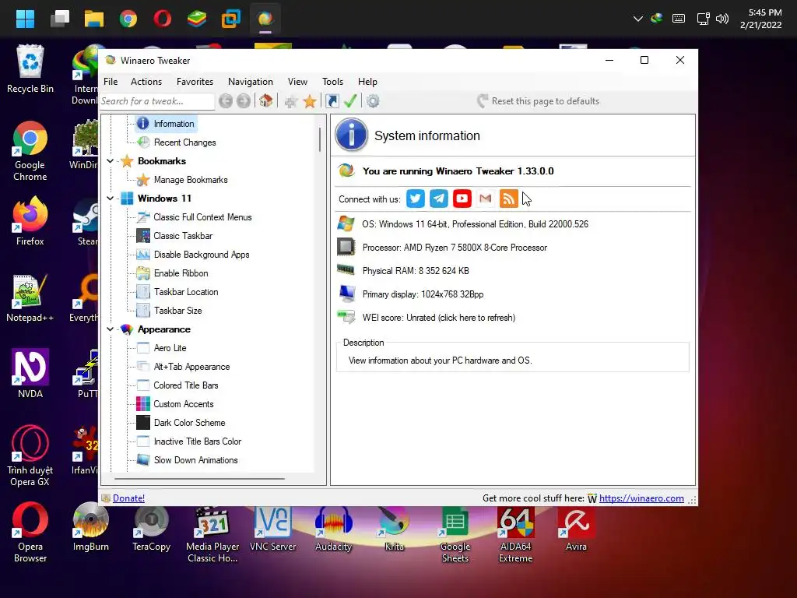Screen dimensions: 797x598
Task: Select Dark Color Scheme tweak
Action: click(x=189, y=423)
